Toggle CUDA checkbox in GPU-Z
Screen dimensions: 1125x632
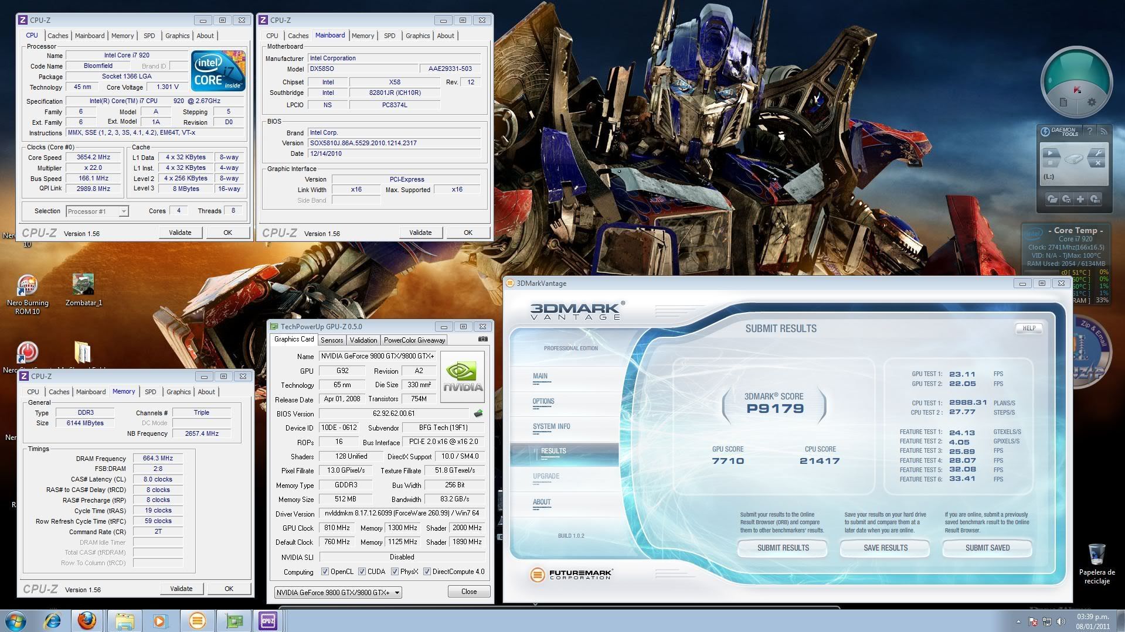362,572
